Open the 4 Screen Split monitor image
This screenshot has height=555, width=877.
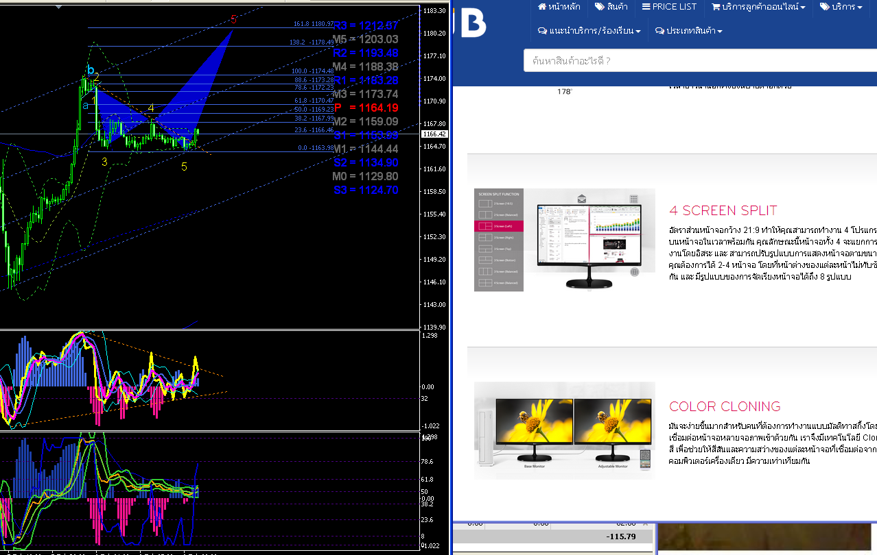click(x=564, y=240)
